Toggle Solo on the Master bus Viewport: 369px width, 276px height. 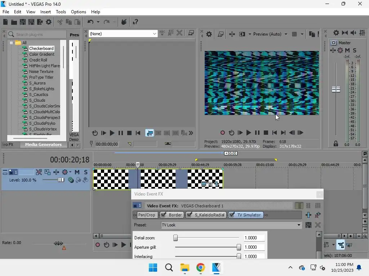click(x=355, y=50)
